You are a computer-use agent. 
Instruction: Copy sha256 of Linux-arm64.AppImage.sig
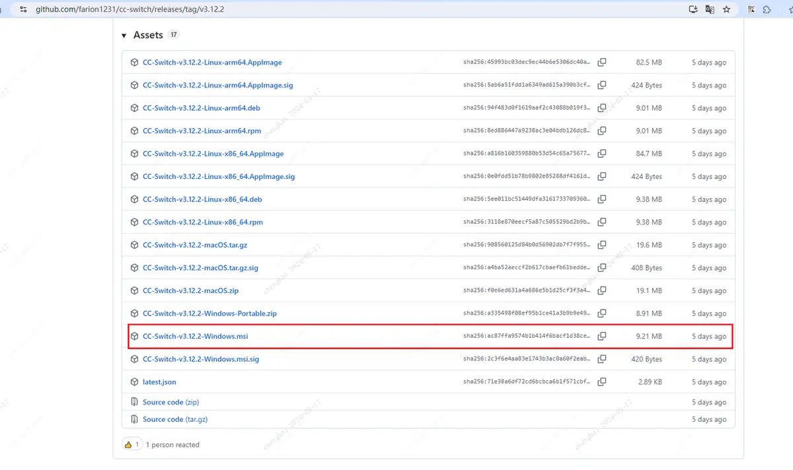coord(602,85)
